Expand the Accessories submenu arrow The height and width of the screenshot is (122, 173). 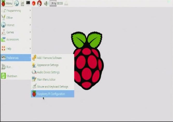pyautogui.click(x=30, y=39)
